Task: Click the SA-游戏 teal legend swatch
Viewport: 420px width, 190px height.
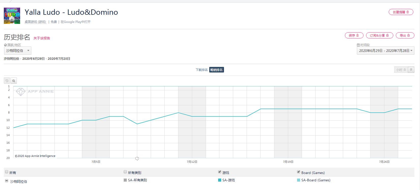Action: (x=220, y=180)
